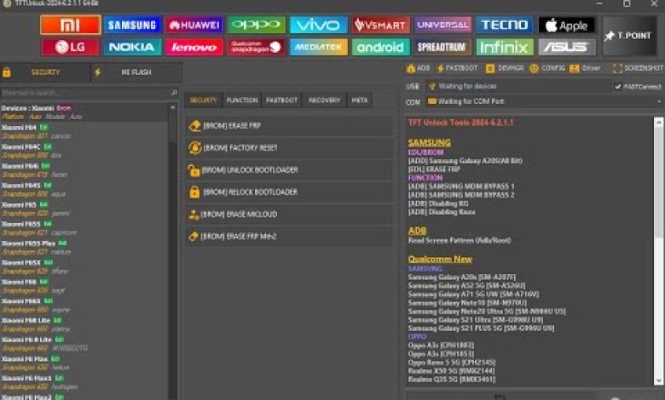Select Xiaomi Mi5X in device list
The width and height of the screenshot is (665, 400).
(84, 266)
